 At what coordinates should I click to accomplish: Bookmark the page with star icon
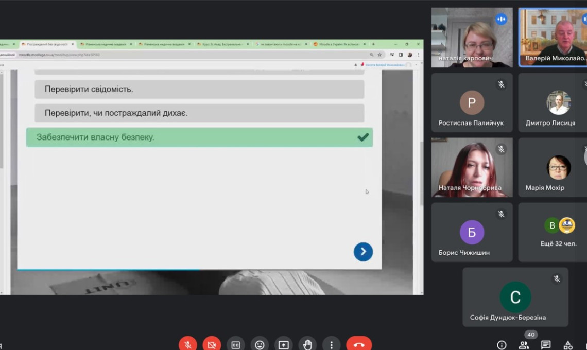coord(379,55)
